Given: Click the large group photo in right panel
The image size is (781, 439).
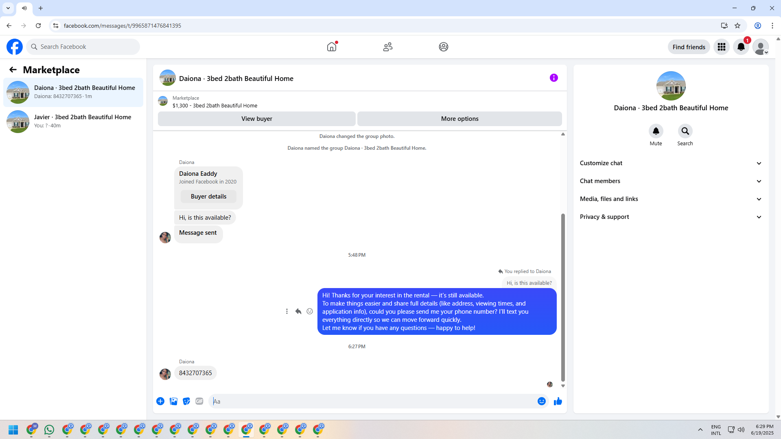Looking at the screenshot, I should coord(671,86).
